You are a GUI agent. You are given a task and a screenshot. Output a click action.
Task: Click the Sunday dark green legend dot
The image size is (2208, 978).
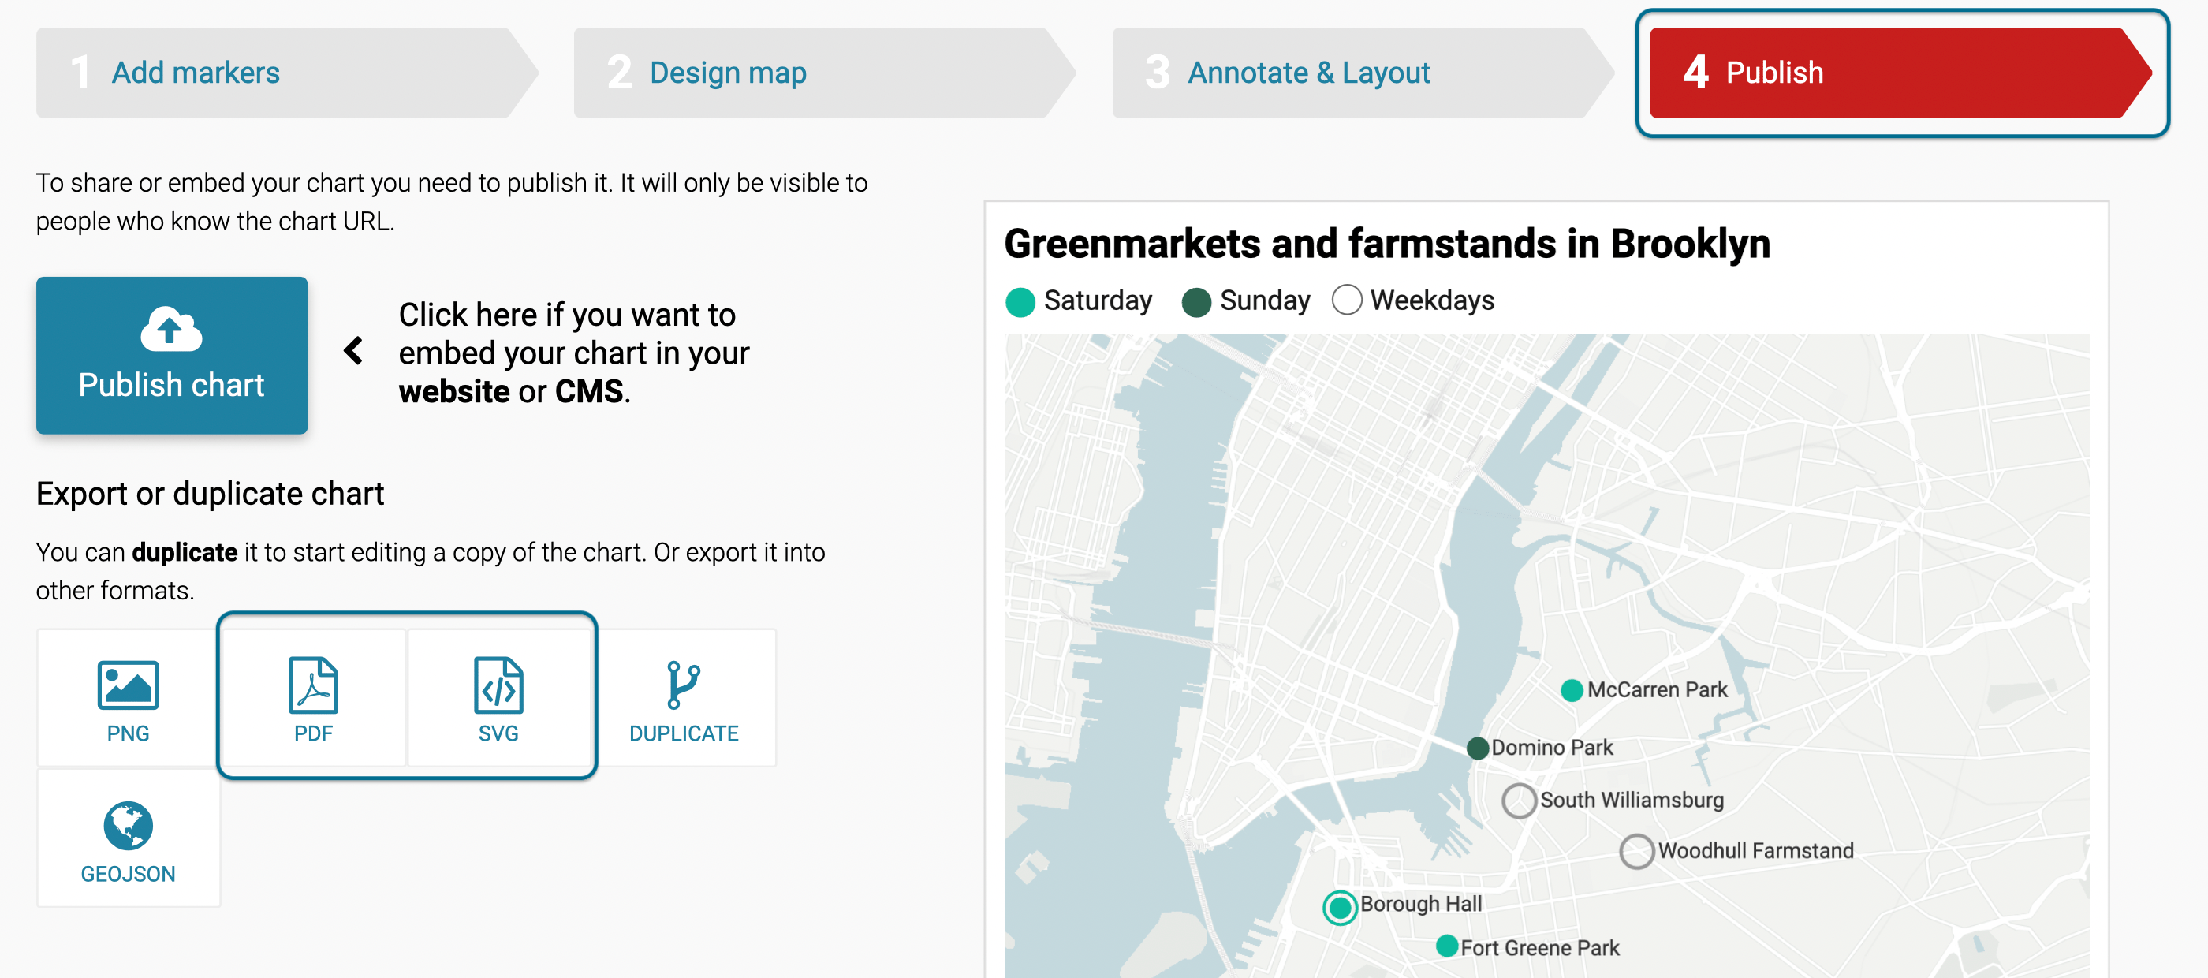[1195, 302]
